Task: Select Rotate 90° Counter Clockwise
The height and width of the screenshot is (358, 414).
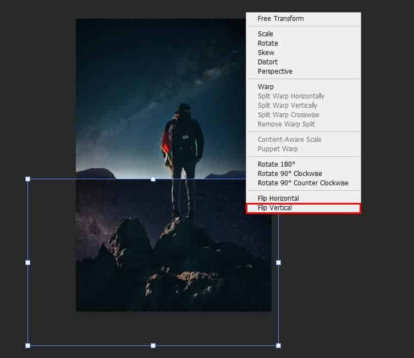Action: click(303, 183)
